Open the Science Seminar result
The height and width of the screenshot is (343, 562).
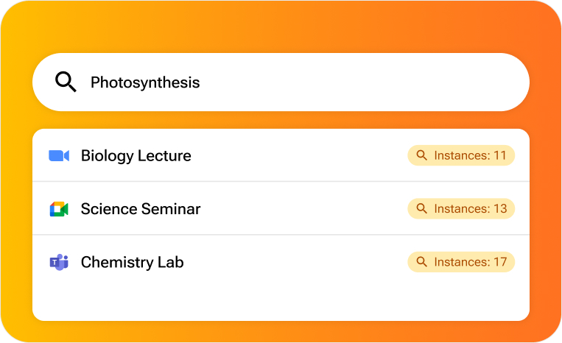[281, 208]
